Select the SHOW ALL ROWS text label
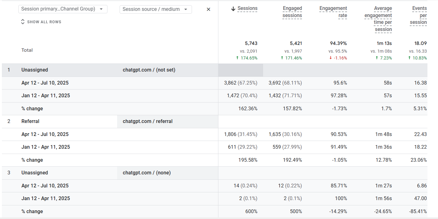Screen dimensions: 438x219 point(44,22)
